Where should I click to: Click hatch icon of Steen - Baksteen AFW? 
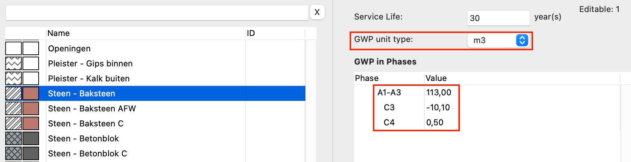[14, 108]
